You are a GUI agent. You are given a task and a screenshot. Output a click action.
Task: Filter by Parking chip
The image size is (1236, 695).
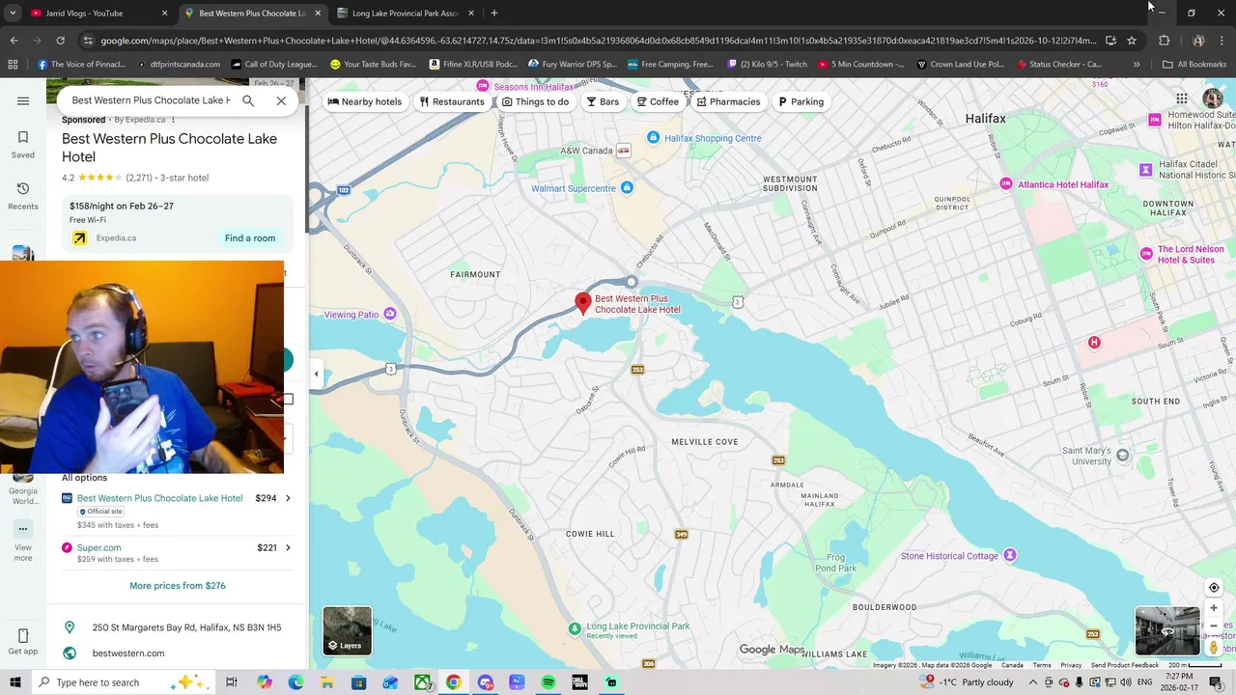(801, 101)
